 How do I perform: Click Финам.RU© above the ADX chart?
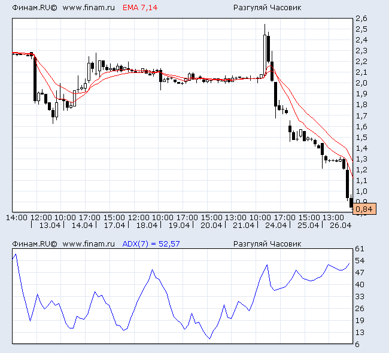pyautogui.click(x=35, y=244)
